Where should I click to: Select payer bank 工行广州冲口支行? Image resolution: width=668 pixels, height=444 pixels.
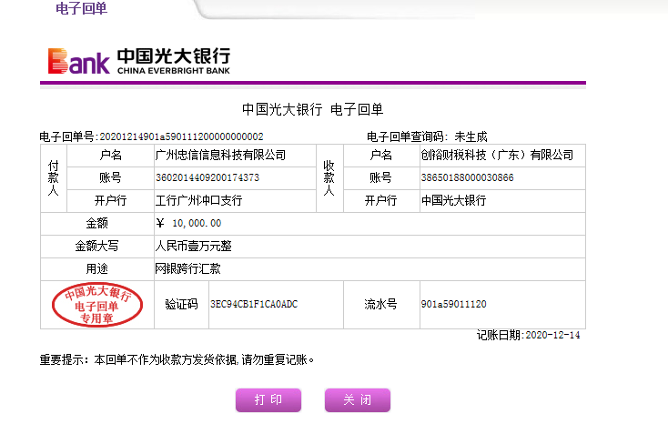(198, 200)
